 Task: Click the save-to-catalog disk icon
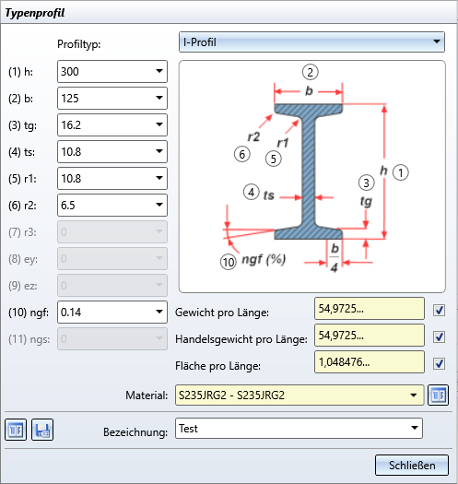coord(42,430)
